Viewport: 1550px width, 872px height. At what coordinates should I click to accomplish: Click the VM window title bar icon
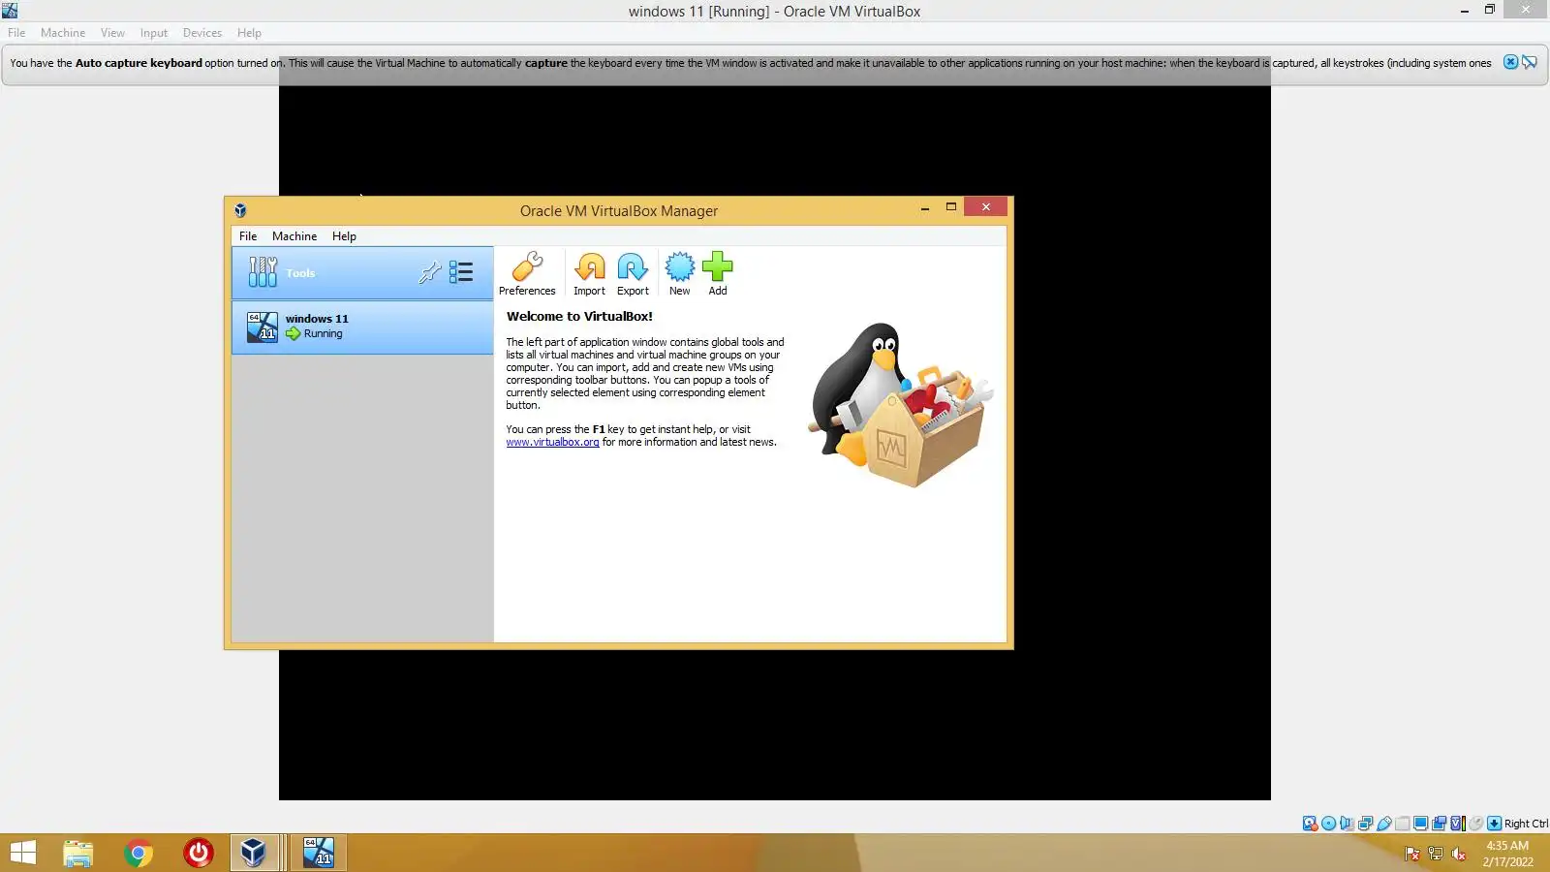coord(10,11)
